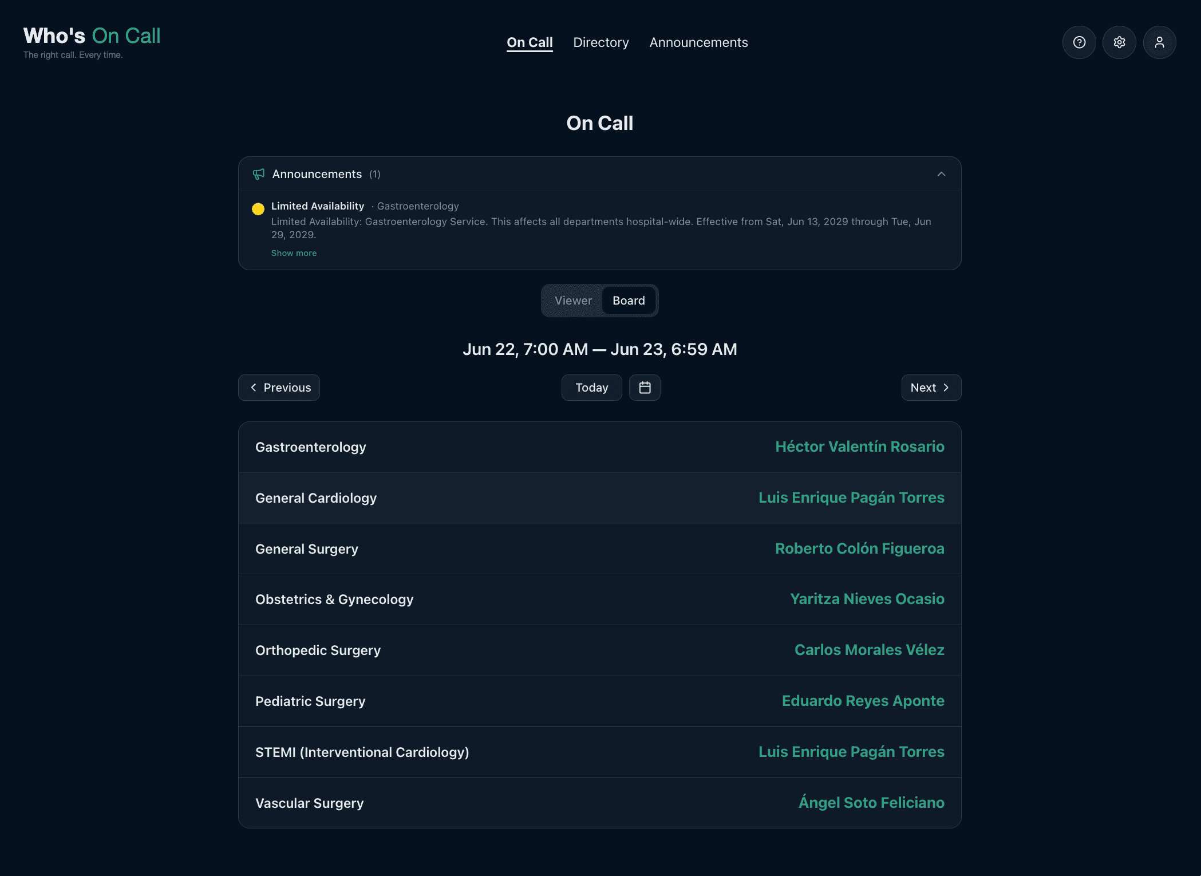Click the yellow Limited Availability status dot
Viewport: 1201px width, 876px height.
[x=258, y=208]
